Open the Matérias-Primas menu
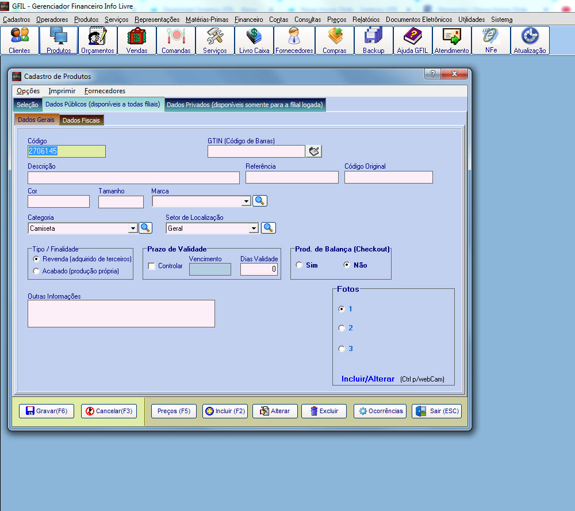The image size is (575, 511). 207,20
